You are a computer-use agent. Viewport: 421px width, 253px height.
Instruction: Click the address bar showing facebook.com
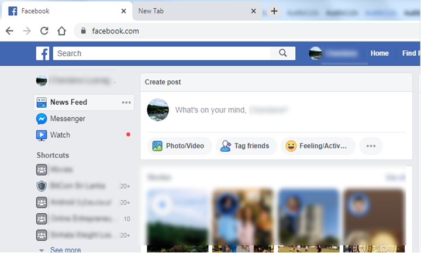[247, 31]
